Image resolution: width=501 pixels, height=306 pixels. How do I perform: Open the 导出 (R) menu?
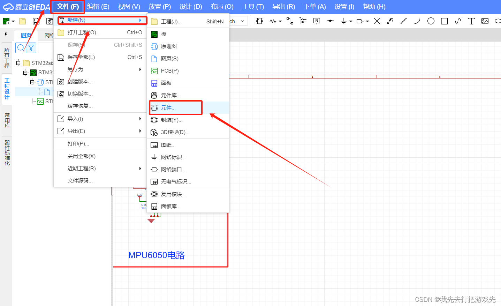tap(284, 7)
